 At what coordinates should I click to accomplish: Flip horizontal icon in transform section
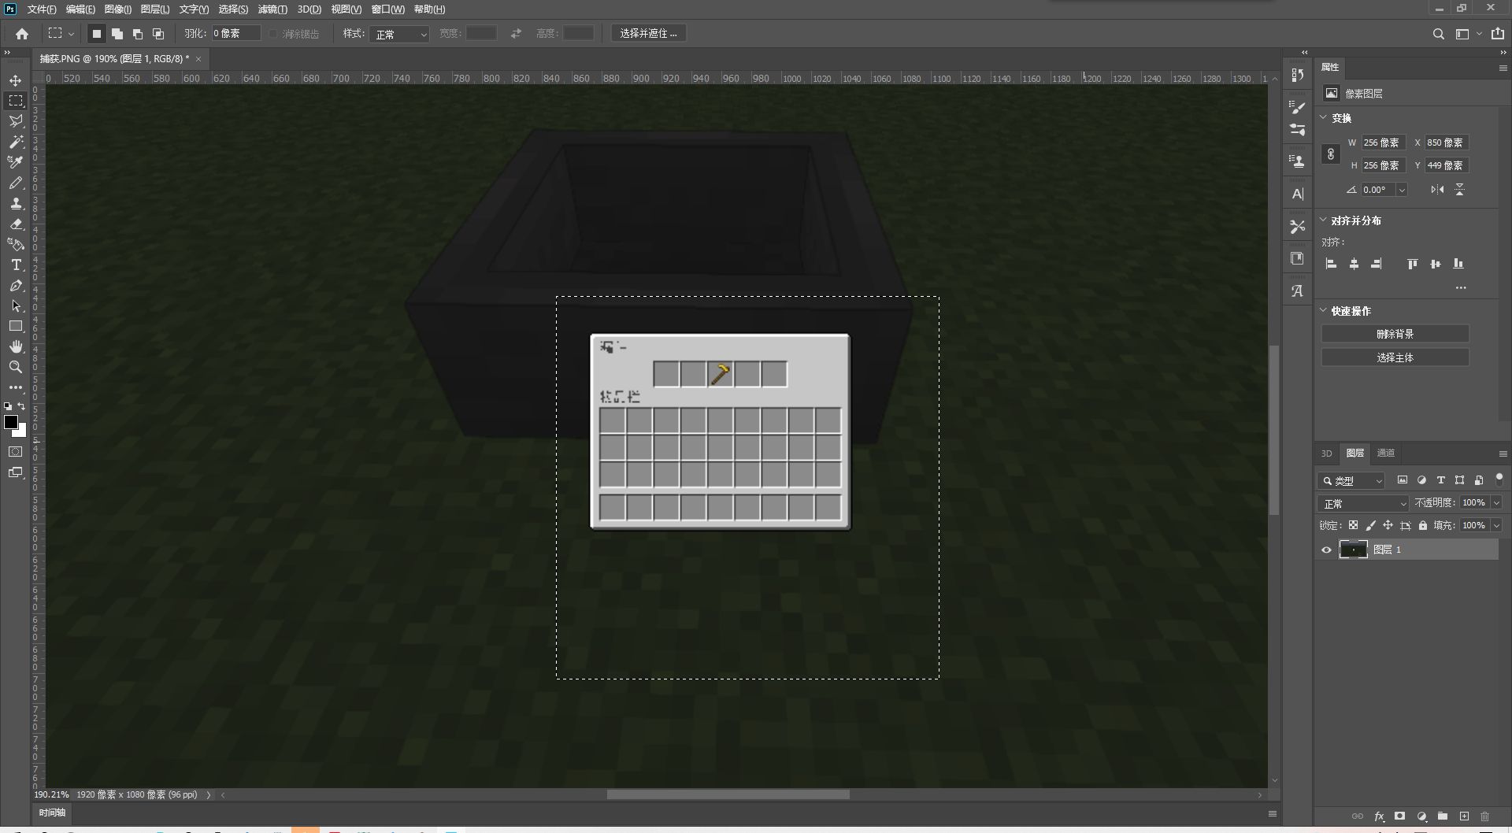(1437, 190)
